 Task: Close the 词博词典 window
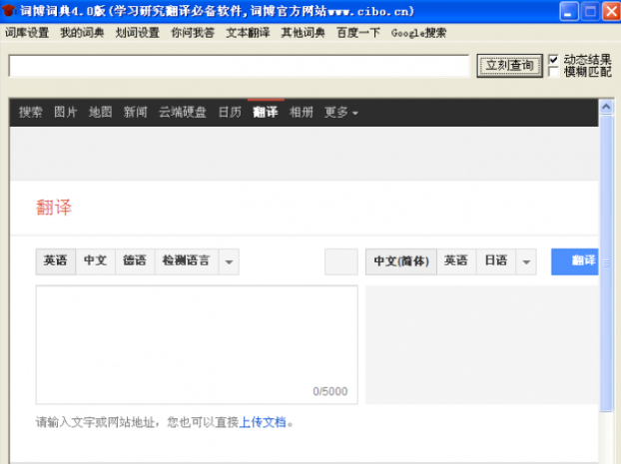611,11
